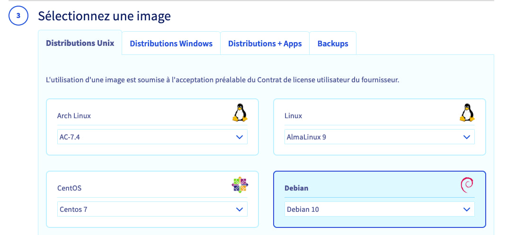The width and height of the screenshot is (507, 235).
Task: Open the Centos 7 version selector
Action: pos(152,209)
